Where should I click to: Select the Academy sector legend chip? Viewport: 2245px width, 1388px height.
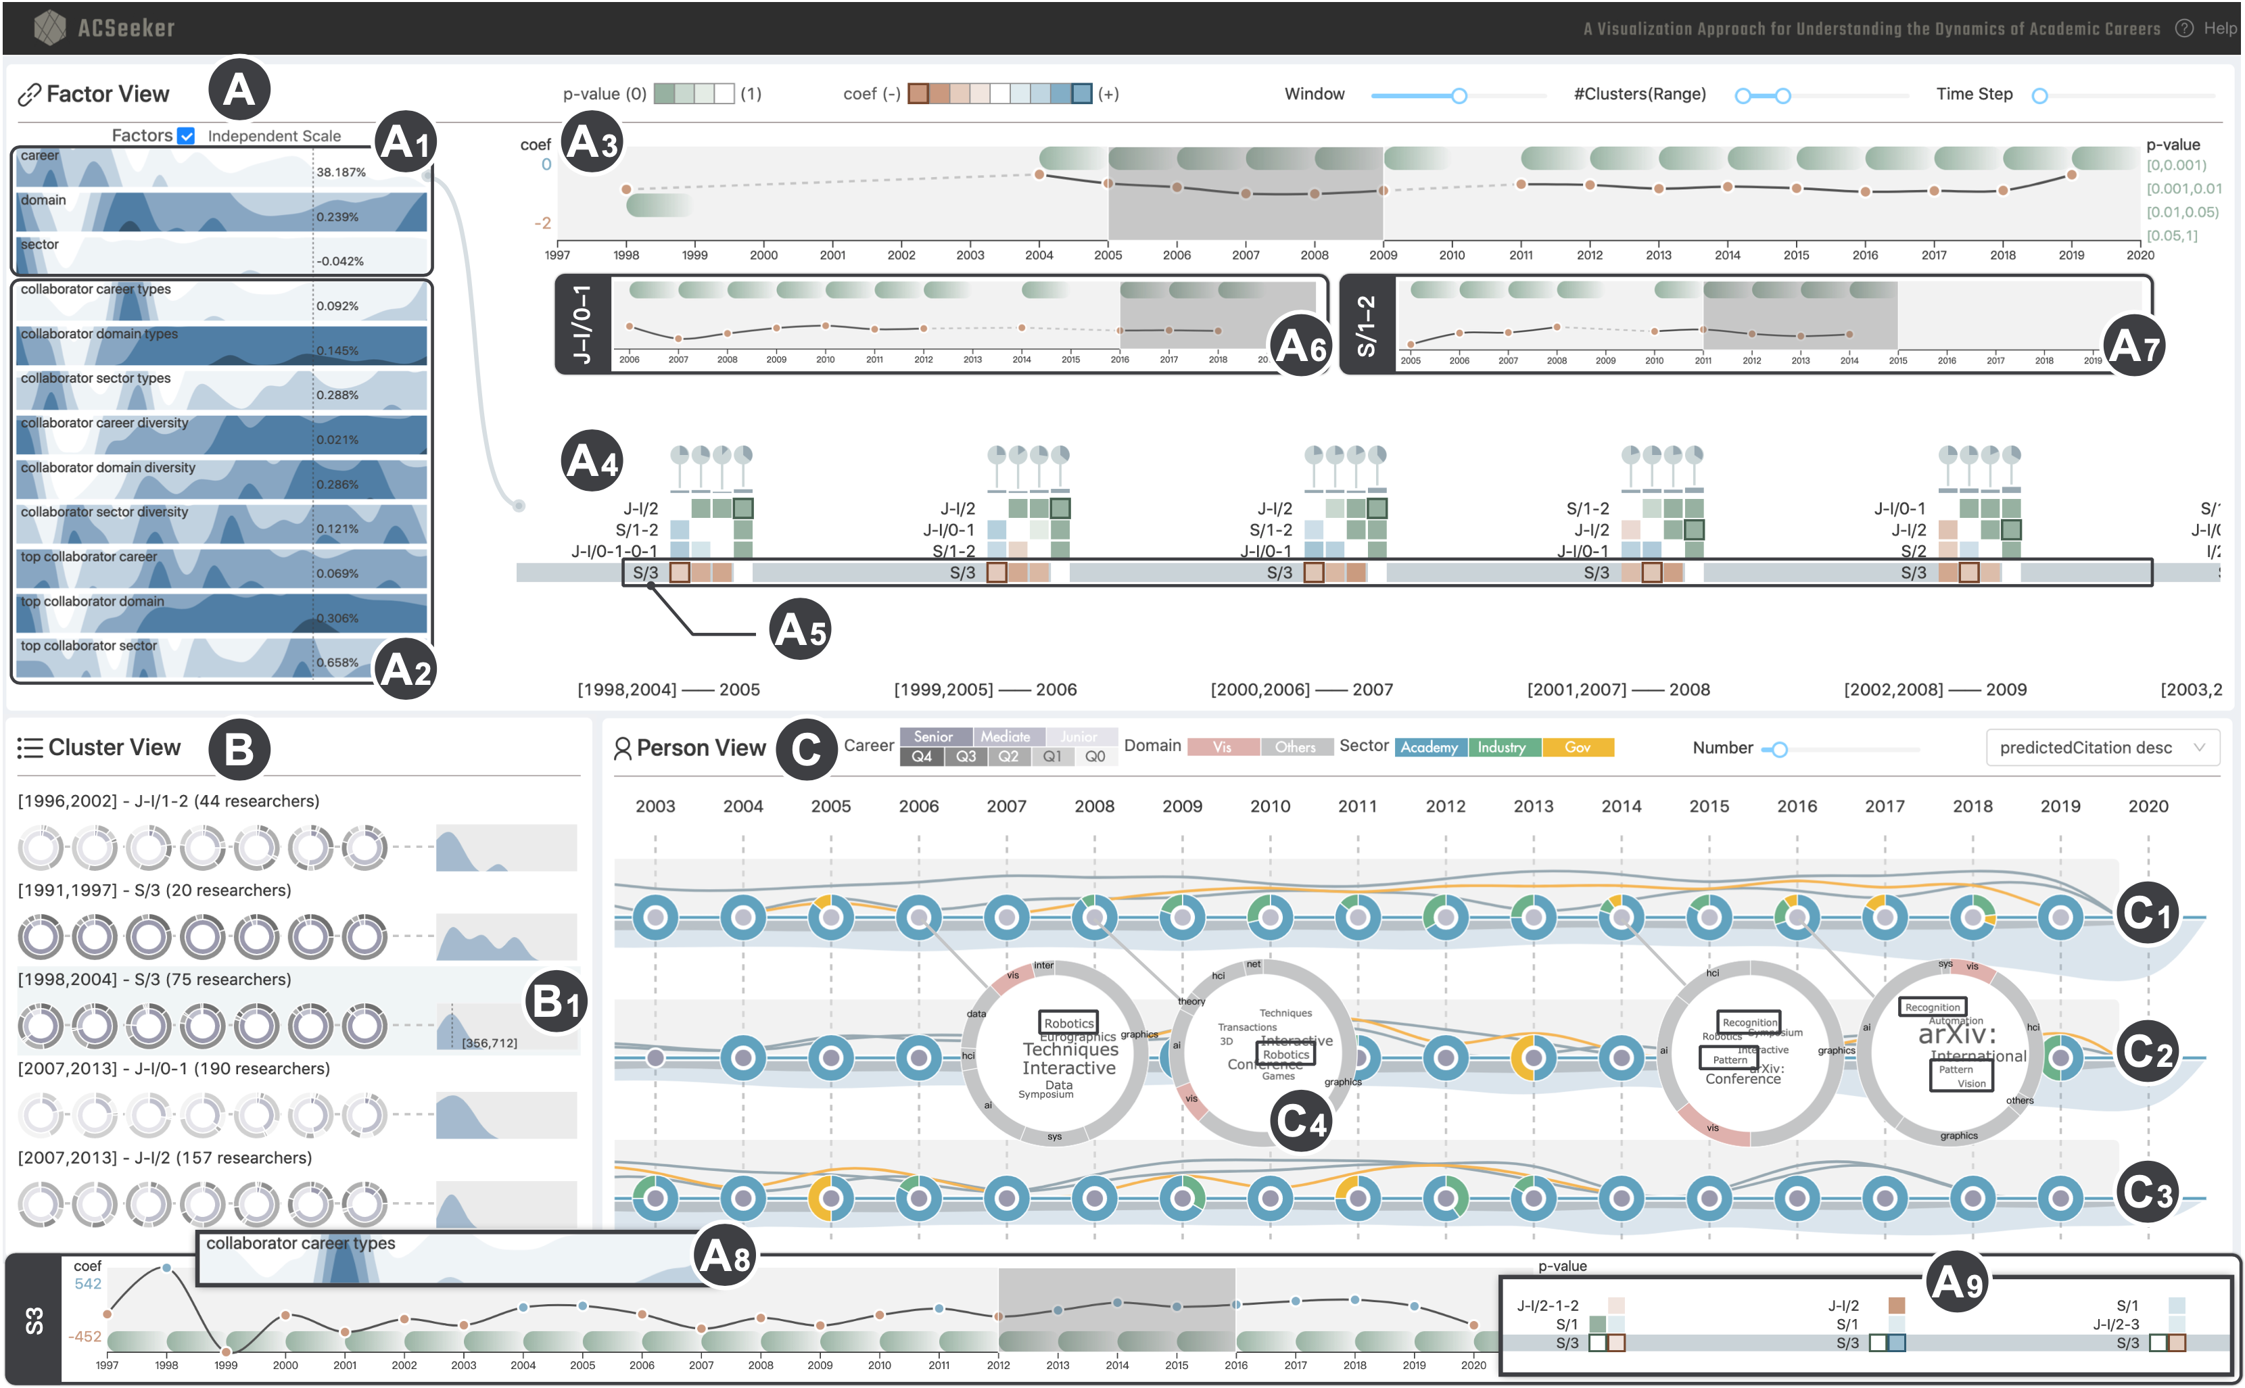tap(1429, 747)
